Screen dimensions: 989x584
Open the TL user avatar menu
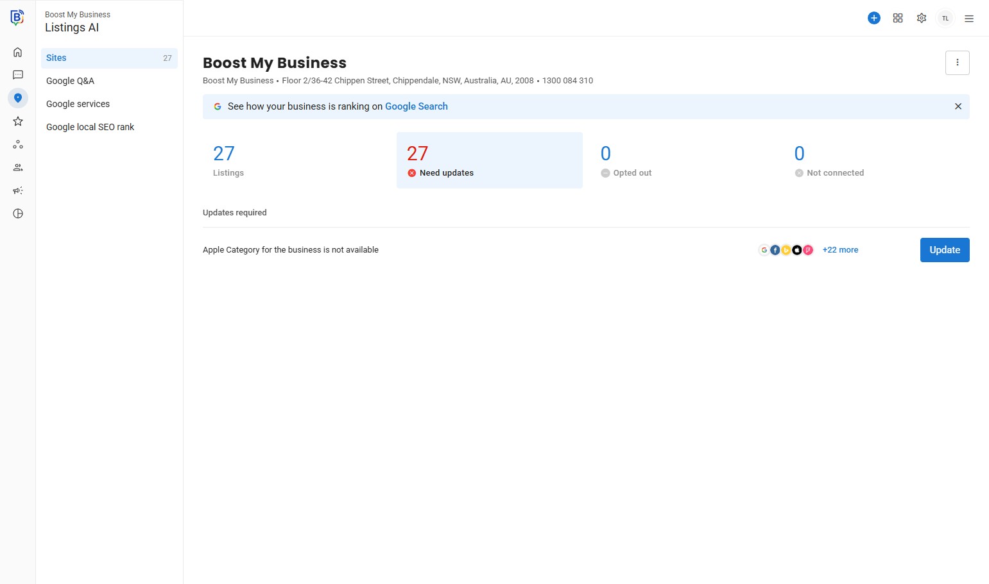[945, 18]
